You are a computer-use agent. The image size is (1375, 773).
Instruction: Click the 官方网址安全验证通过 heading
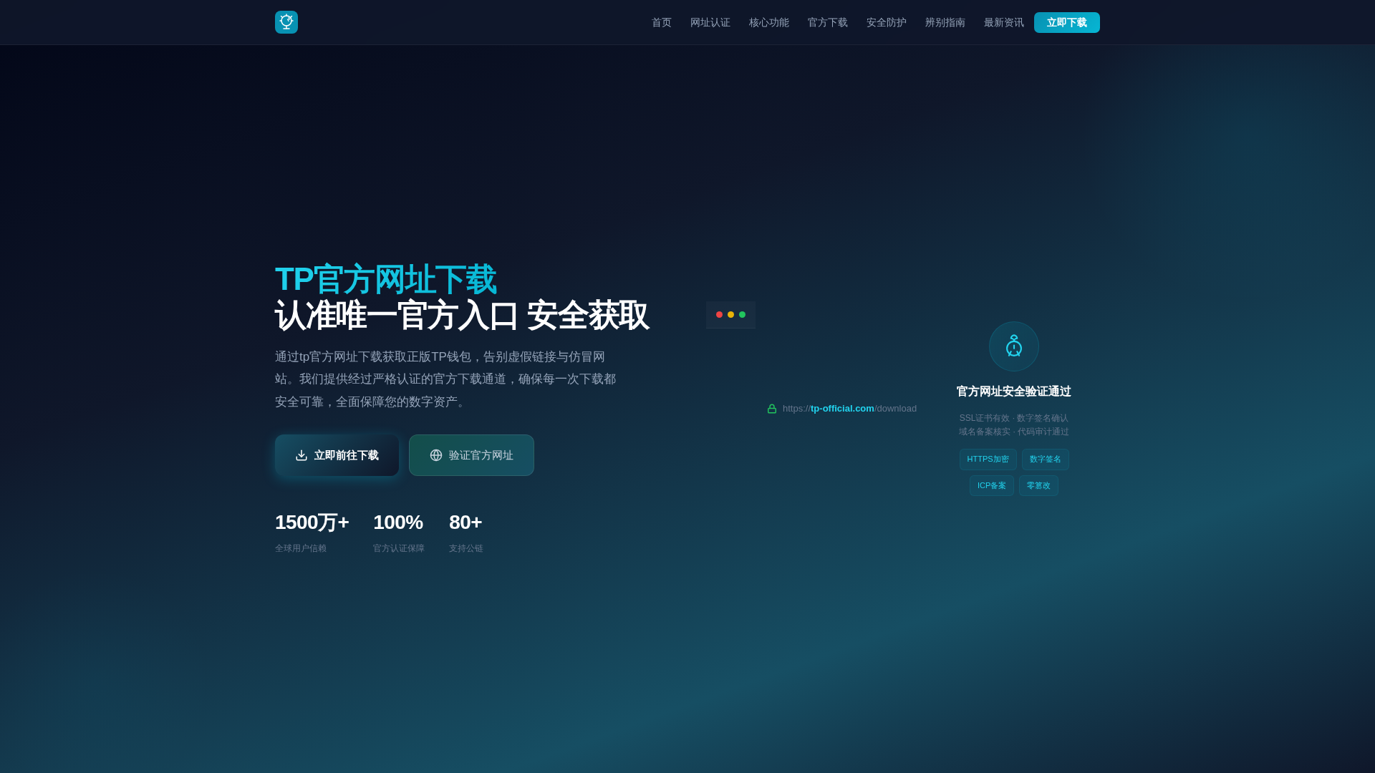point(1014,392)
